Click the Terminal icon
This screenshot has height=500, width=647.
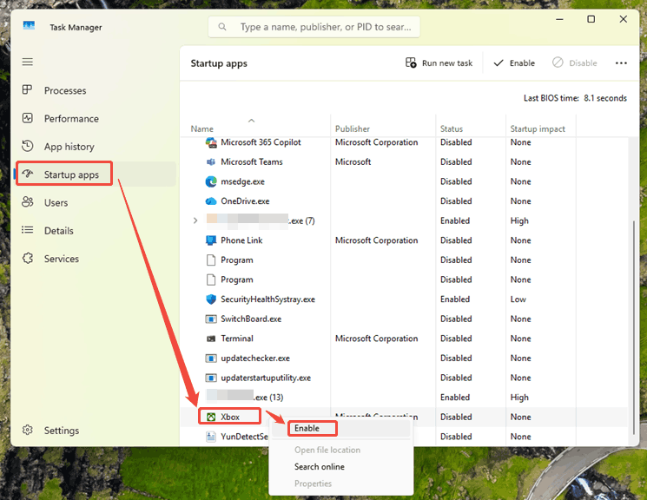211,339
